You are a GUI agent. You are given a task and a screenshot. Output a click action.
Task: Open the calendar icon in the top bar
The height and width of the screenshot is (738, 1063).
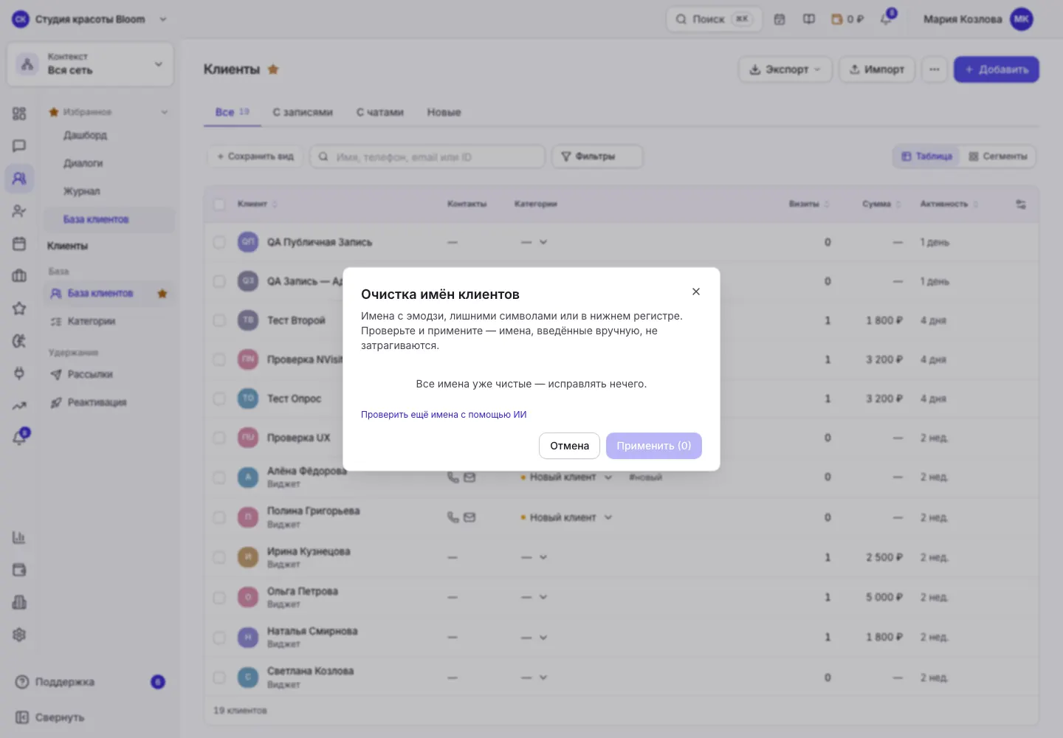pos(780,19)
